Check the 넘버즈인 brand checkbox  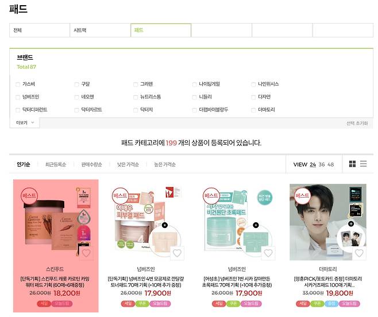pos(18,97)
